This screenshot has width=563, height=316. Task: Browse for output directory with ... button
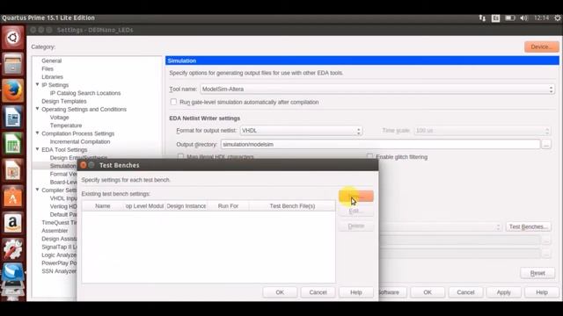coord(545,144)
